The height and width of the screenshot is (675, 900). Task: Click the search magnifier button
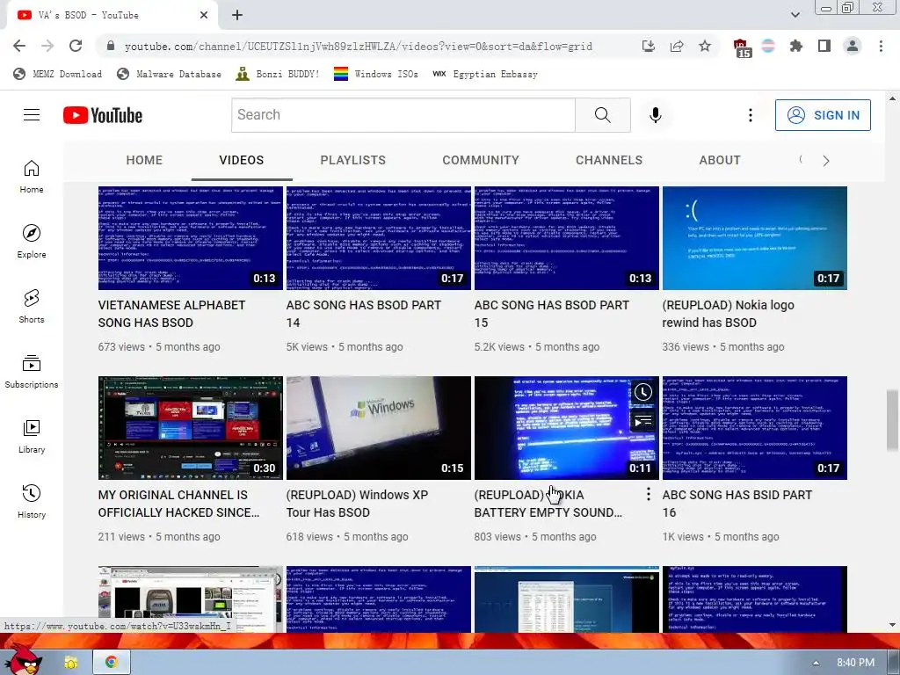[x=603, y=115]
